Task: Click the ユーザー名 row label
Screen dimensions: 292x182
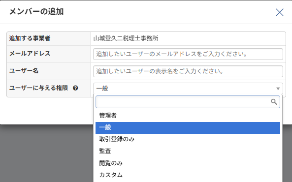Action: (x=24, y=71)
